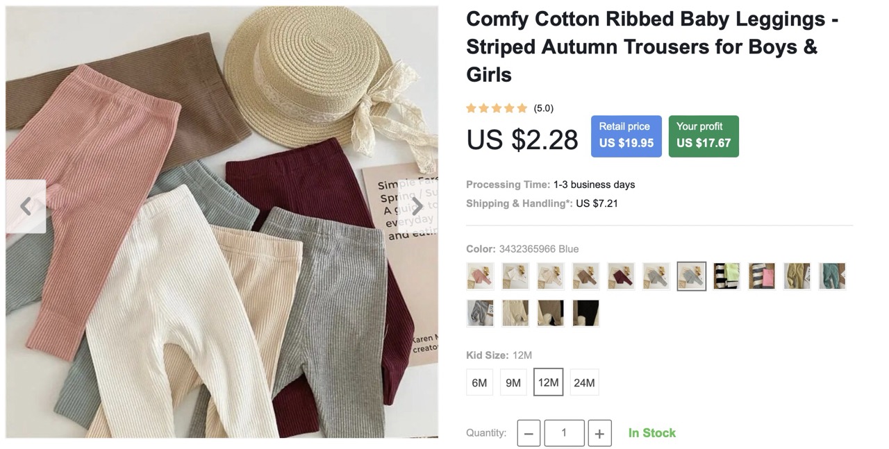Screen dimensions: 889x449
Task: Advance to the next product image arrow
Action: point(417,206)
